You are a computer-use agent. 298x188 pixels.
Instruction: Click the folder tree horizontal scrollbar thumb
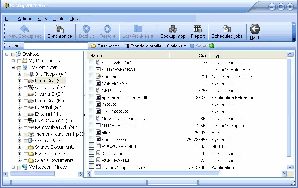tap(32, 173)
